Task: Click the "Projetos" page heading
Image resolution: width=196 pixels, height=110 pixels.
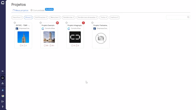Action: (19, 5)
